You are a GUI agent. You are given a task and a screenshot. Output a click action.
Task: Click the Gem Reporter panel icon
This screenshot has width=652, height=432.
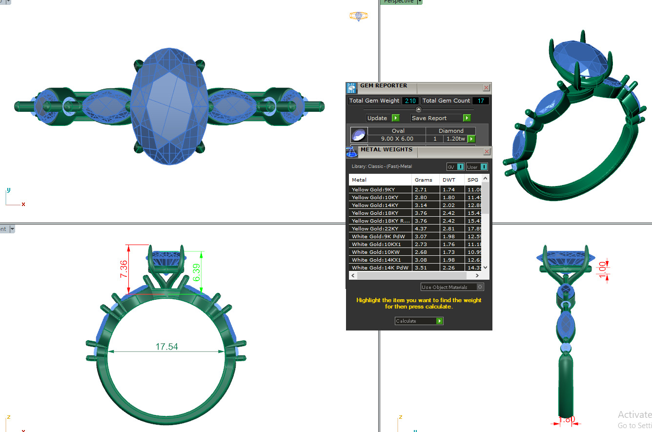point(351,88)
